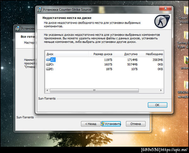Image resolution: width=189 pixels, height=153 pixels.
Task: Select the E: drive icon
Action: point(48,69)
